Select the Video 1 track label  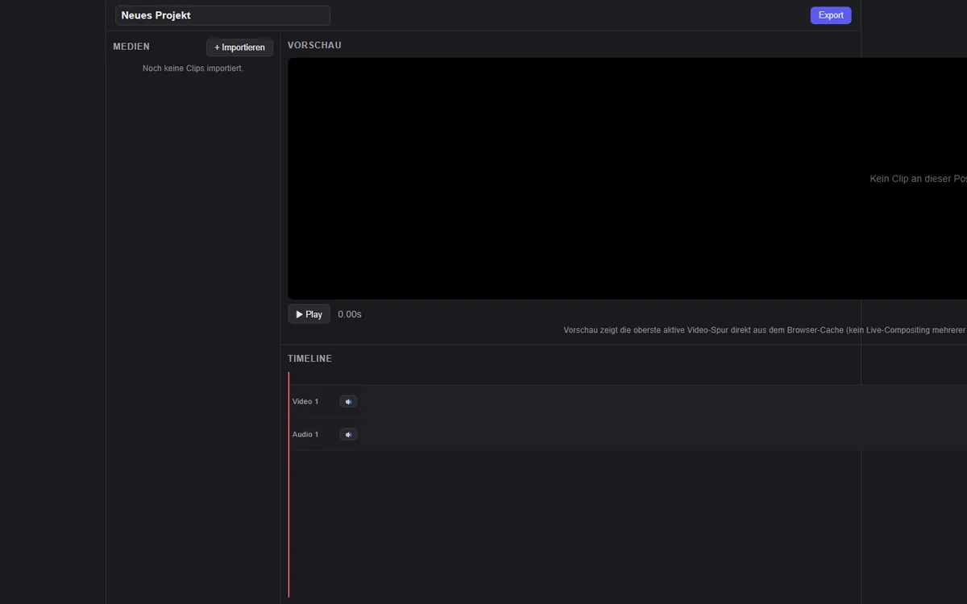tap(305, 402)
